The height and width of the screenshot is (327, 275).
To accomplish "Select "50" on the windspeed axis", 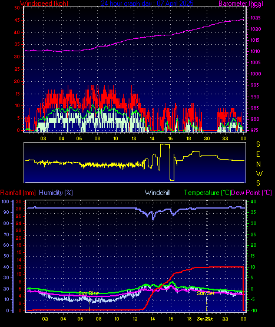I will click(x=17, y=8).
